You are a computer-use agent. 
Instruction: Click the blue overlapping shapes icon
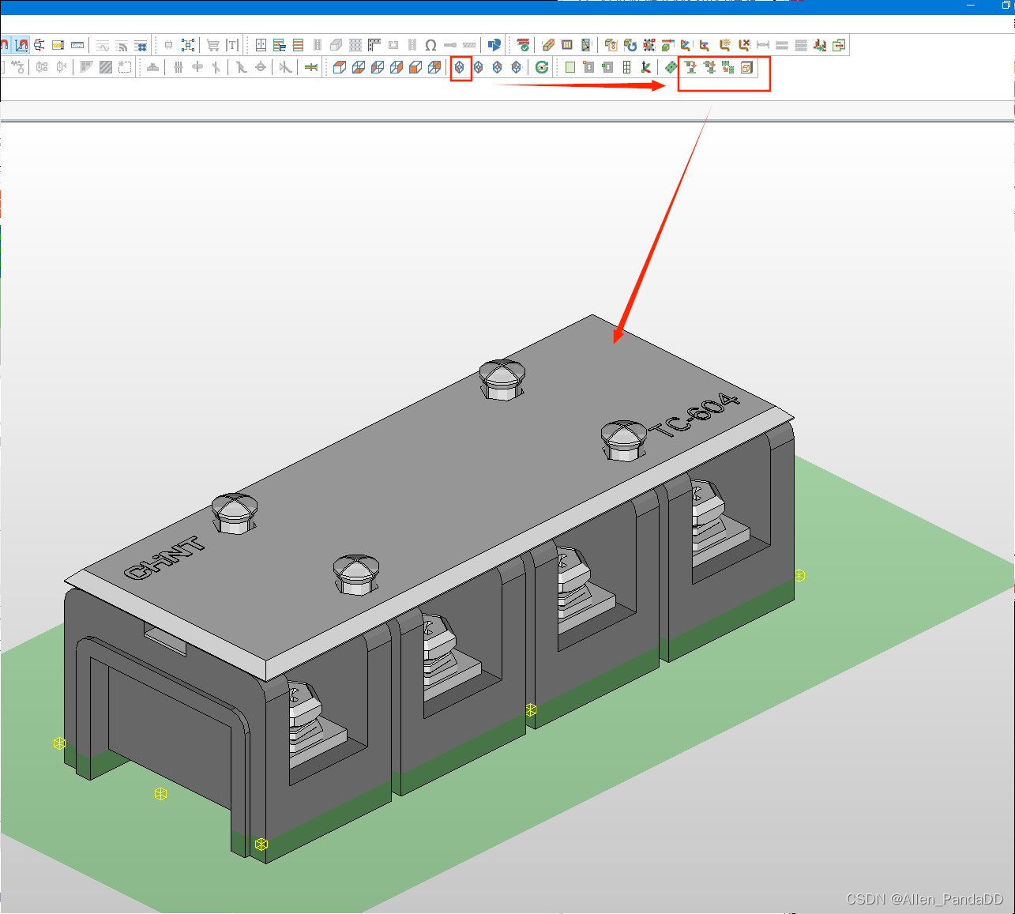pos(494,45)
